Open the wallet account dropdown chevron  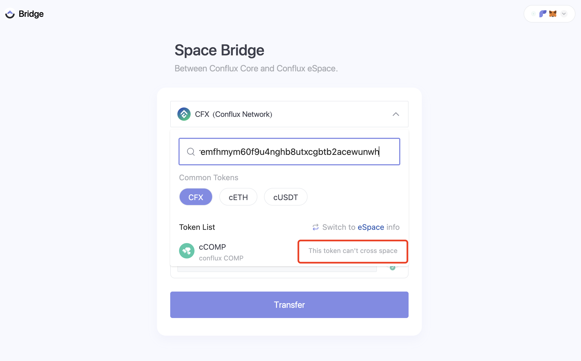click(x=564, y=14)
